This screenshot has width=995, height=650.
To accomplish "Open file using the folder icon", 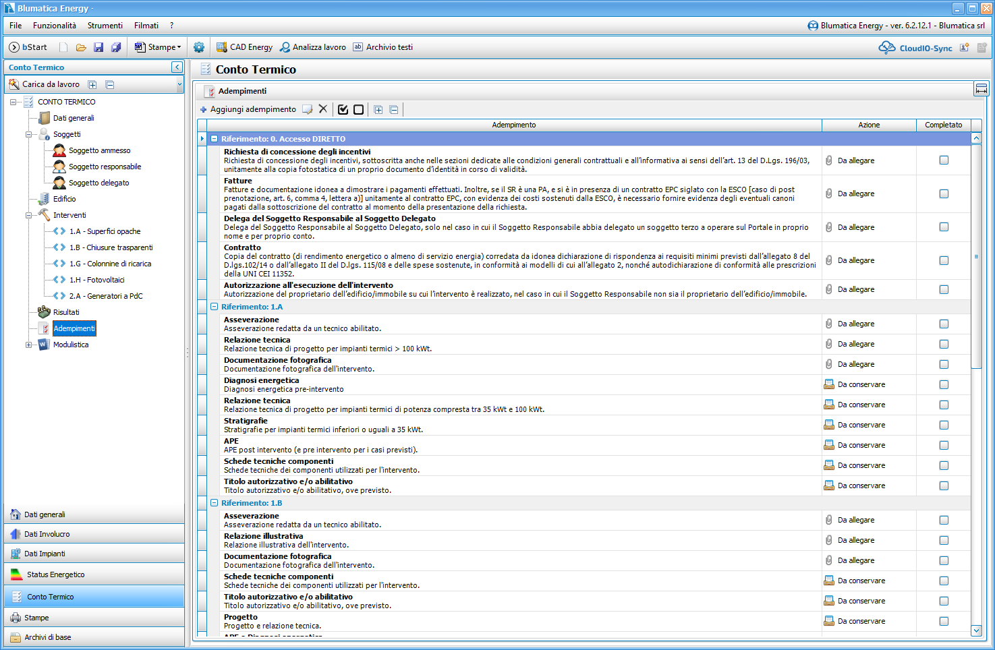I will click(81, 47).
